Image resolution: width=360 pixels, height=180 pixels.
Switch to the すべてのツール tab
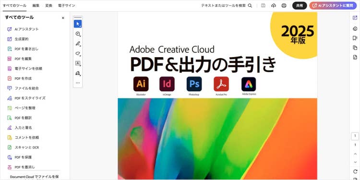click(14, 5)
